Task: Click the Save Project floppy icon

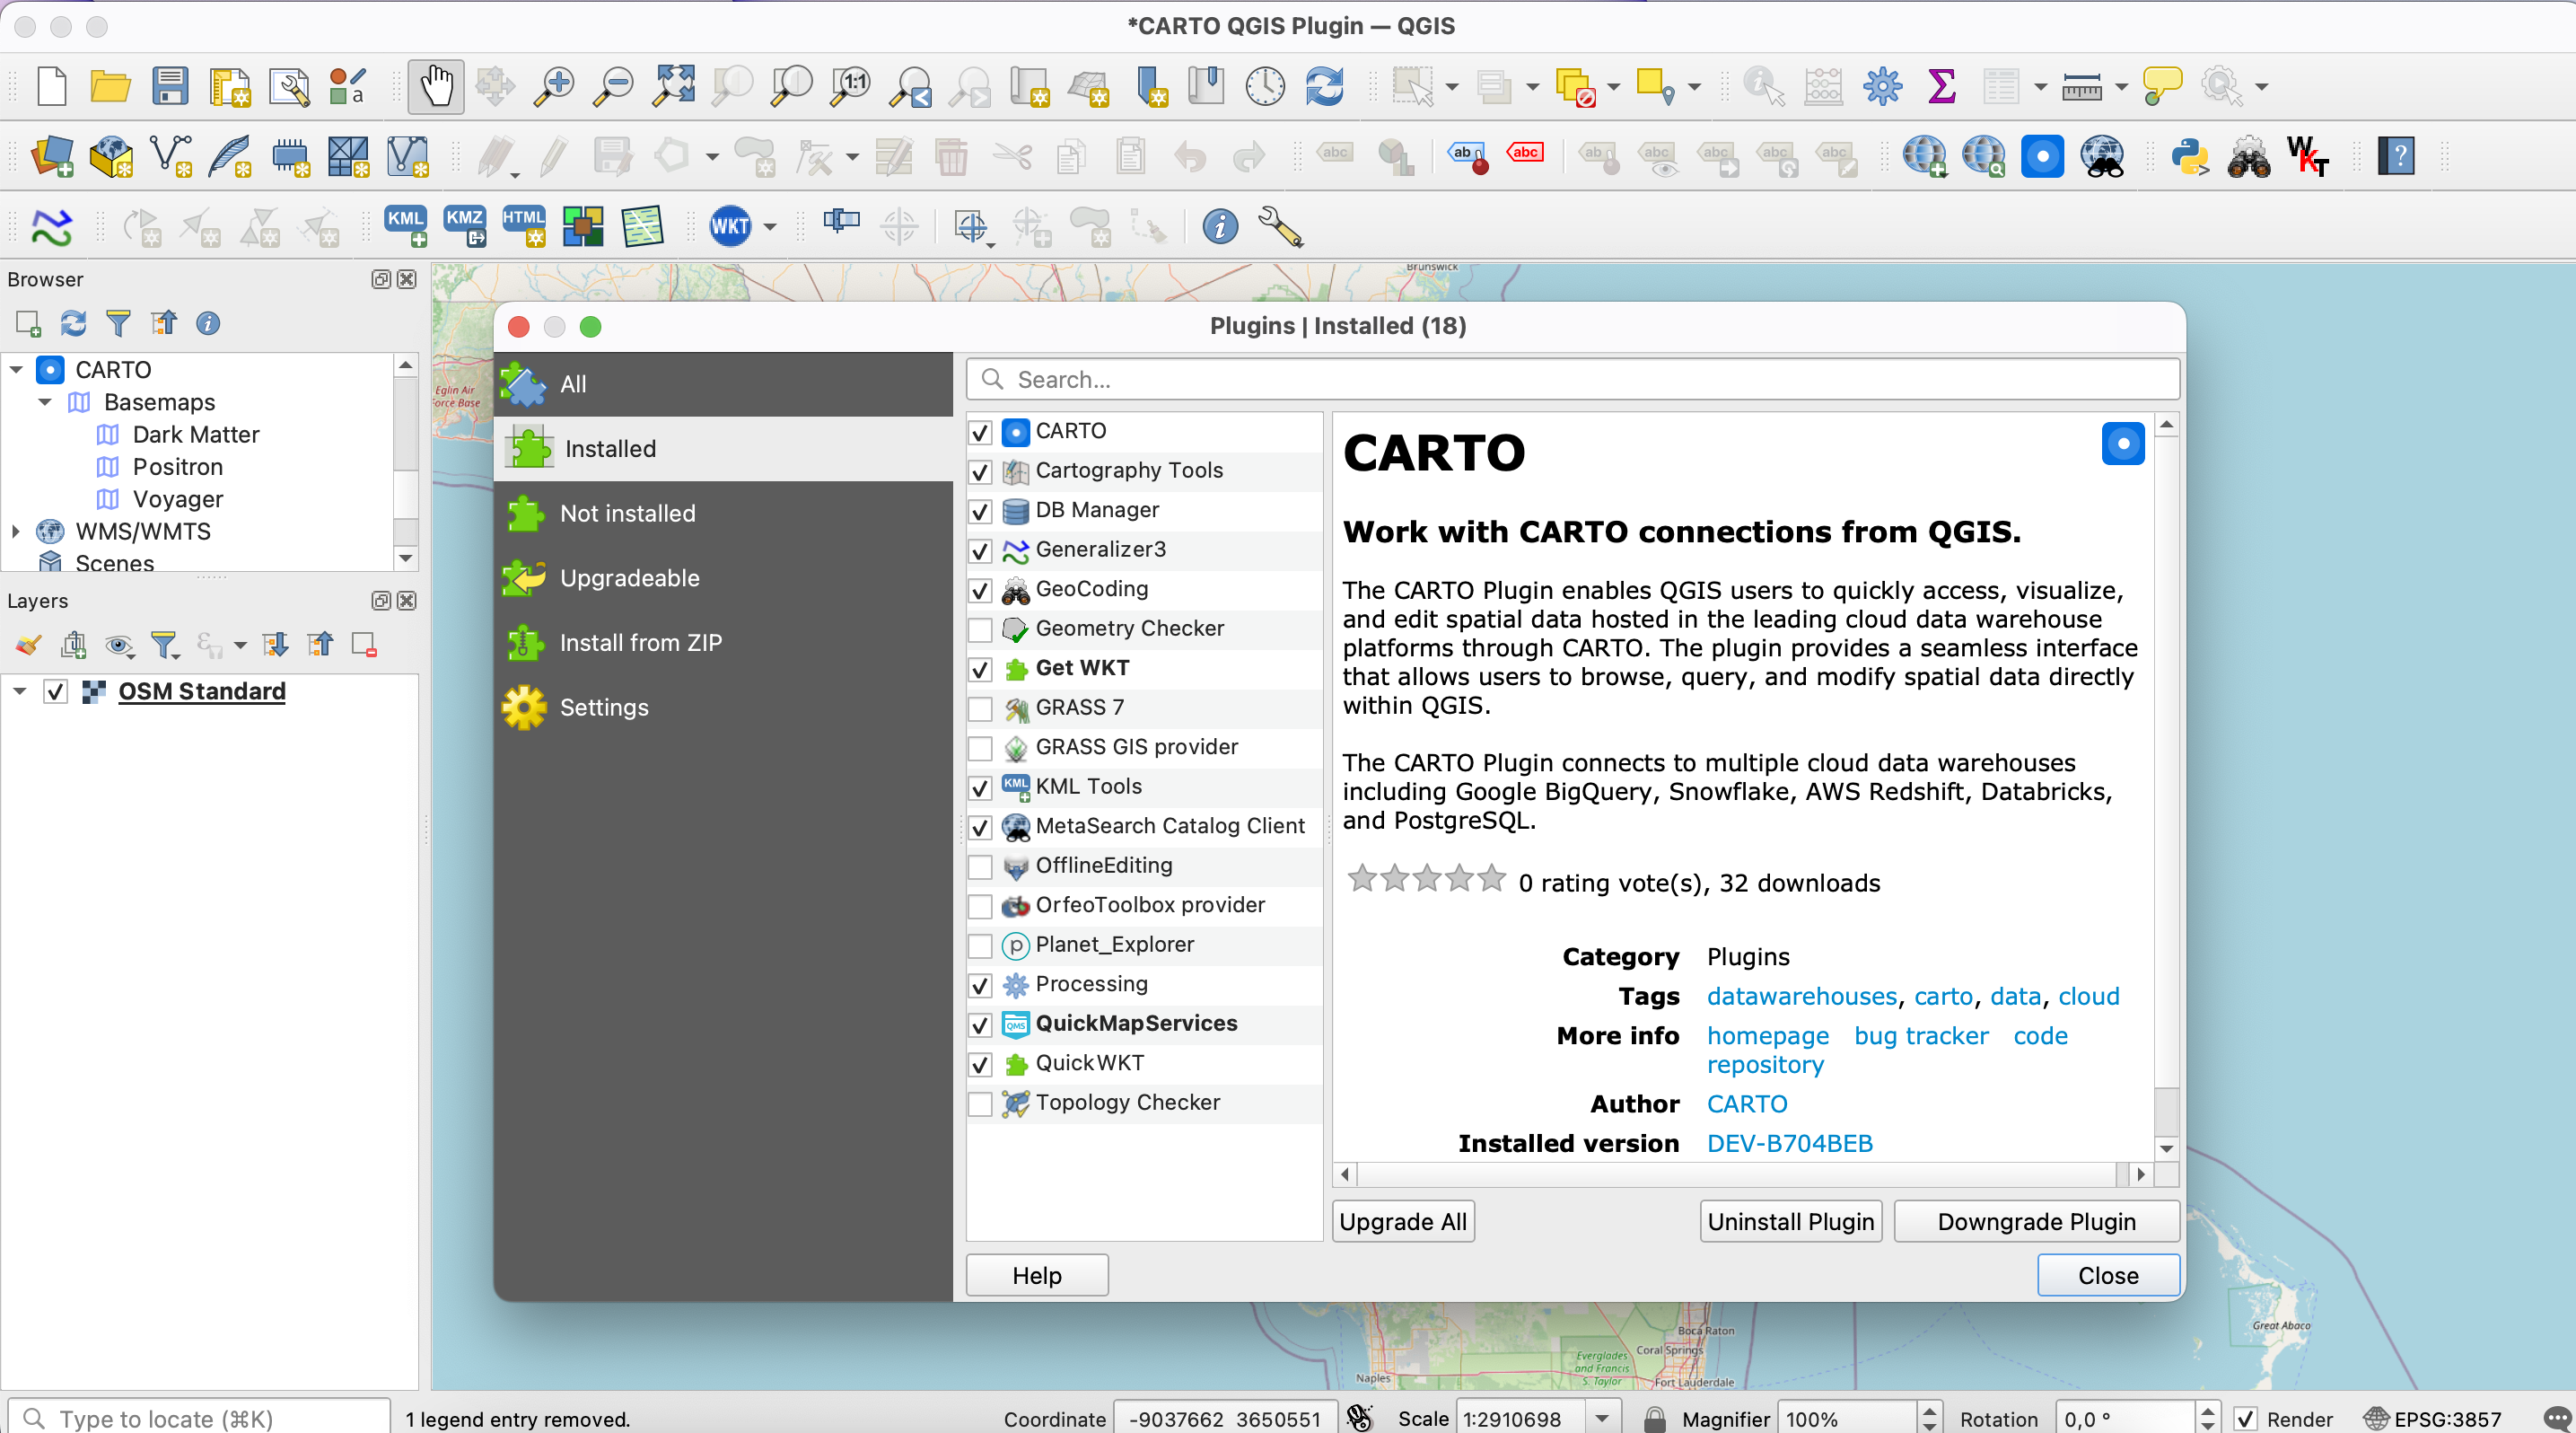Action: (x=169, y=86)
